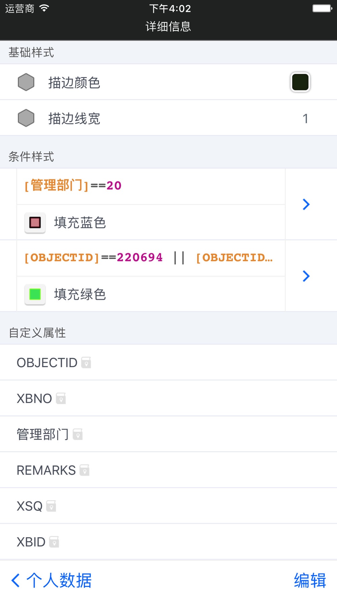
Task: Tap the 编辑 button
Action: click(x=310, y=580)
